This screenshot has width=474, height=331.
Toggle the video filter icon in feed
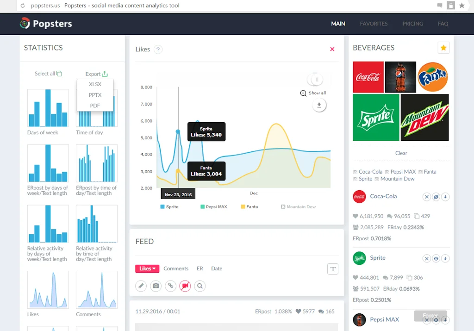[x=185, y=286]
